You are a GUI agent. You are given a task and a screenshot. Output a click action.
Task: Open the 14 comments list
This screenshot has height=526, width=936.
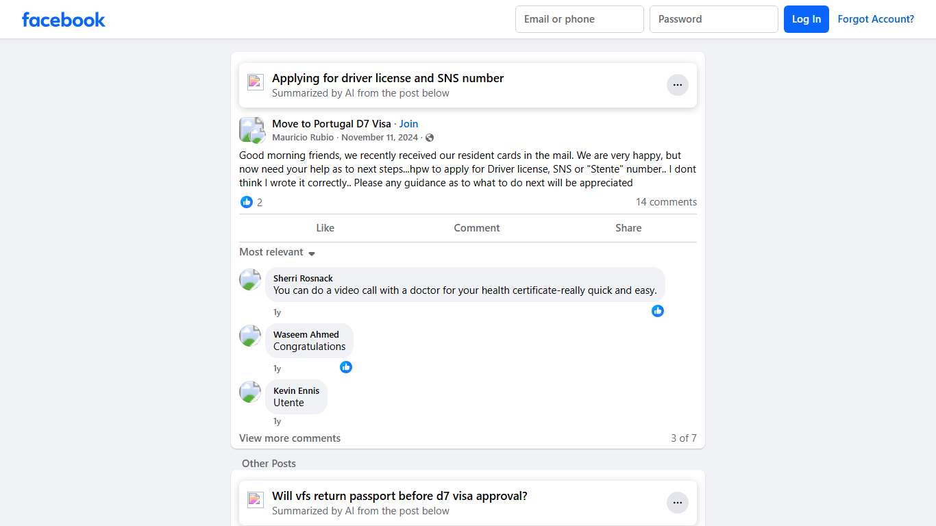(x=666, y=202)
